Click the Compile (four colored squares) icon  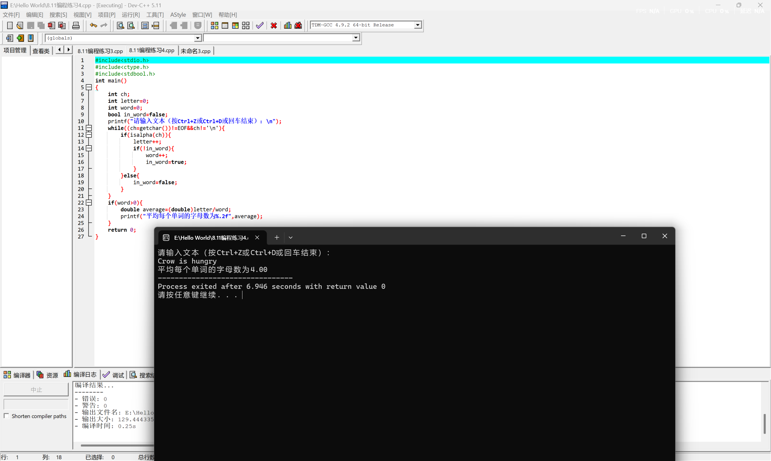pos(214,25)
